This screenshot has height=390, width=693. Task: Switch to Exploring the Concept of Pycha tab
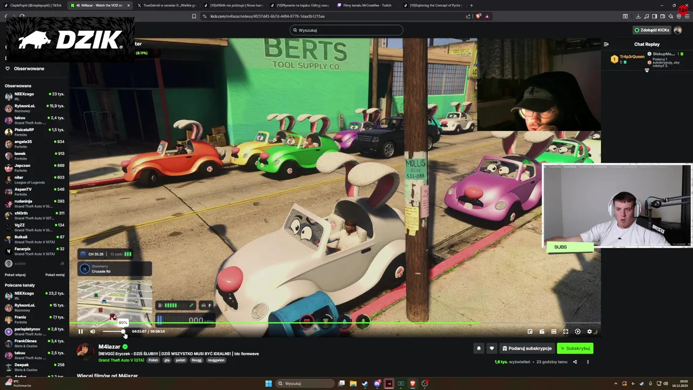433,5
